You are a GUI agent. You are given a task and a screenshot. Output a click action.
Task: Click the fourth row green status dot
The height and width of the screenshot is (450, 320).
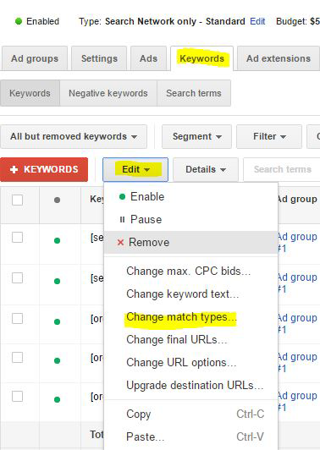tap(58, 360)
